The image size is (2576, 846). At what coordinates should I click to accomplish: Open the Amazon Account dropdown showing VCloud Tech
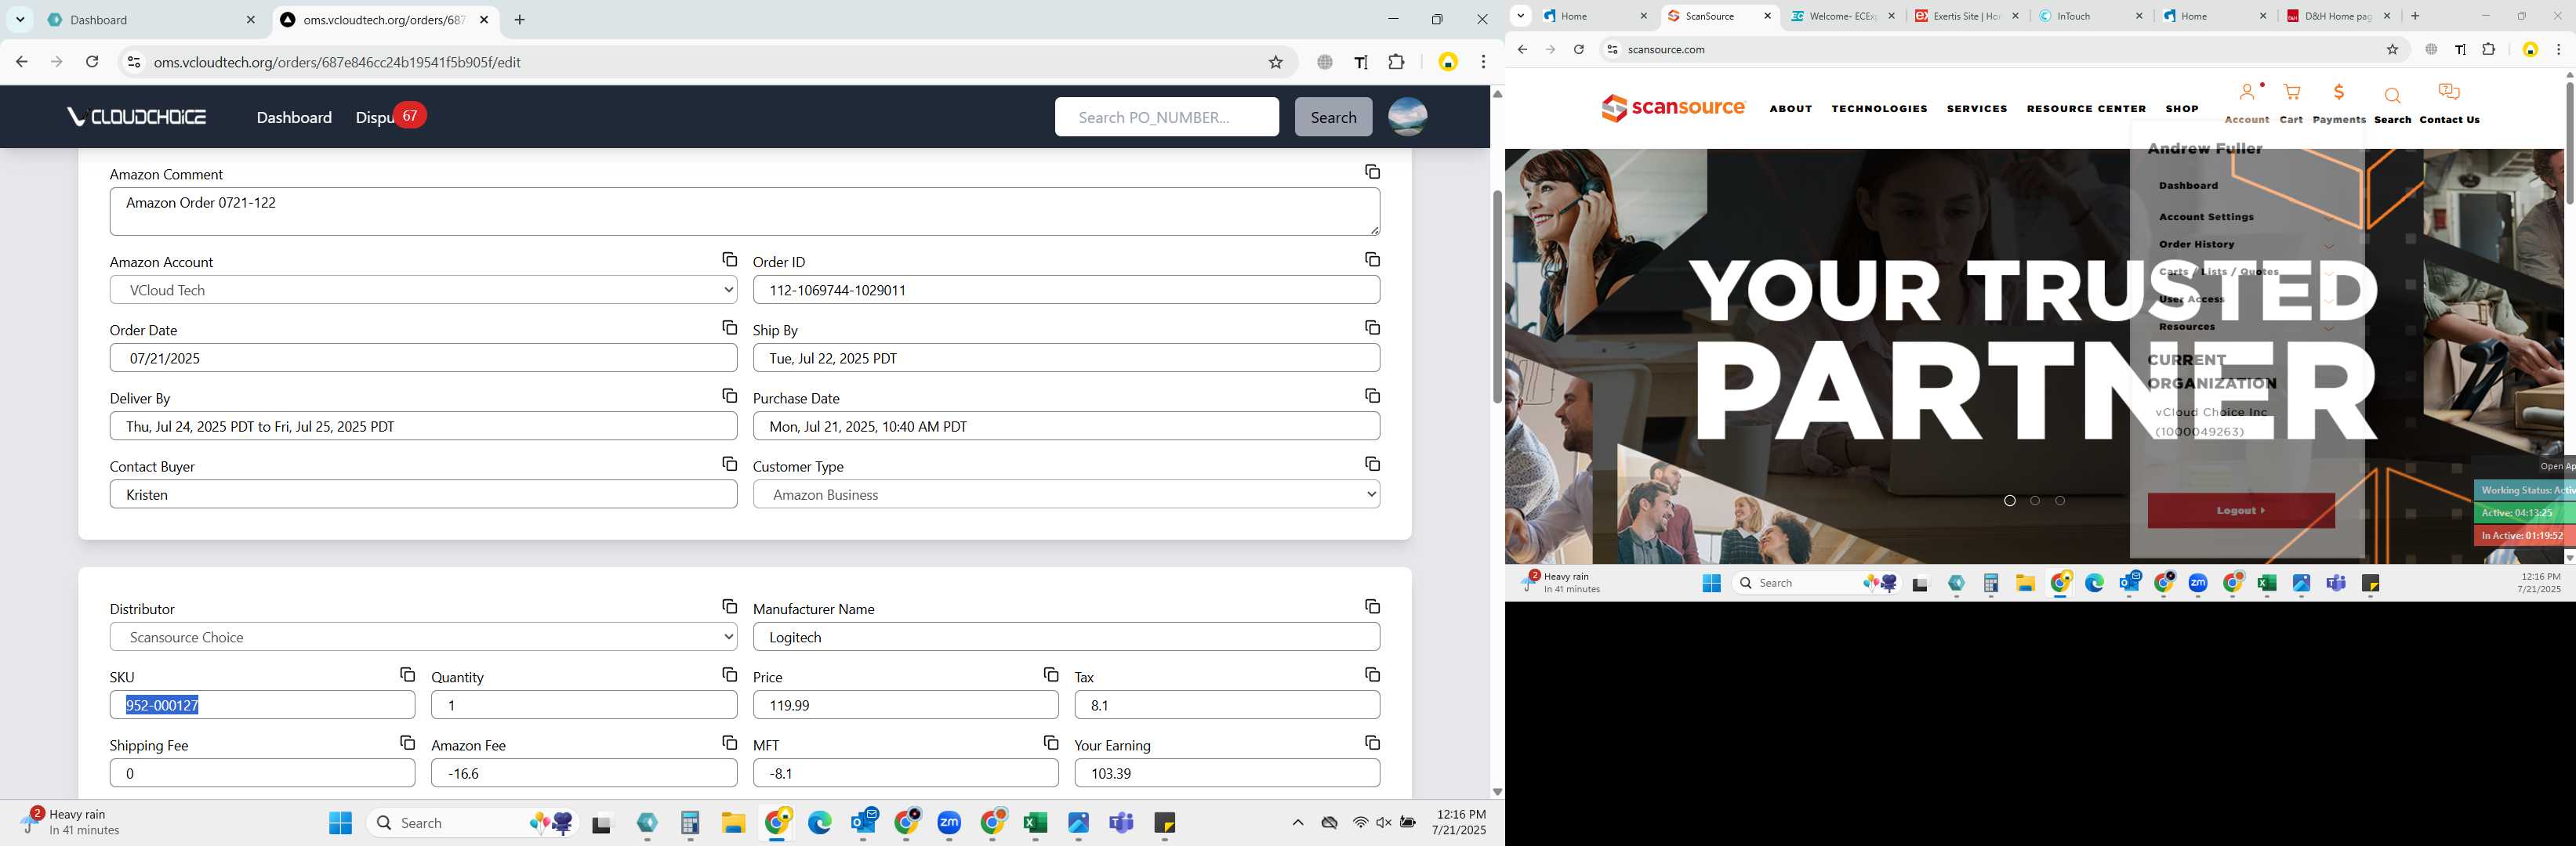pyautogui.click(x=423, y=290)
